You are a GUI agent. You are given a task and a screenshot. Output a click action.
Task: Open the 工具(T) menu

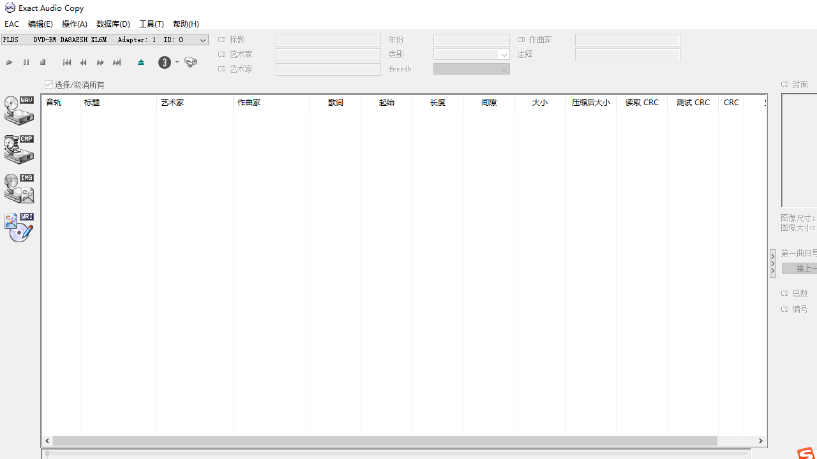pos(151,24)
